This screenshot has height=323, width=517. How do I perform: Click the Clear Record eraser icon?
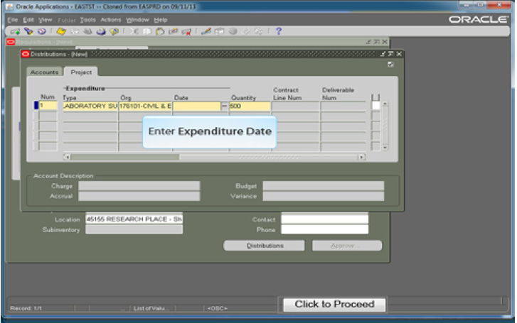173,31
